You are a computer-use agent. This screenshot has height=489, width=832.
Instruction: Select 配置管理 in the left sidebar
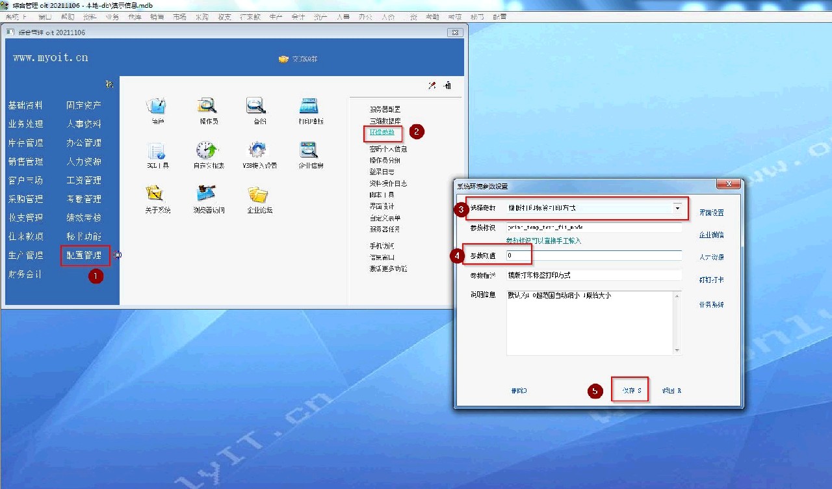pos(84,256)
